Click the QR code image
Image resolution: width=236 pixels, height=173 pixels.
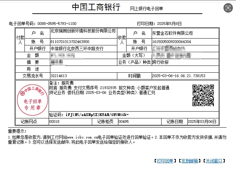tap(203, 95)
